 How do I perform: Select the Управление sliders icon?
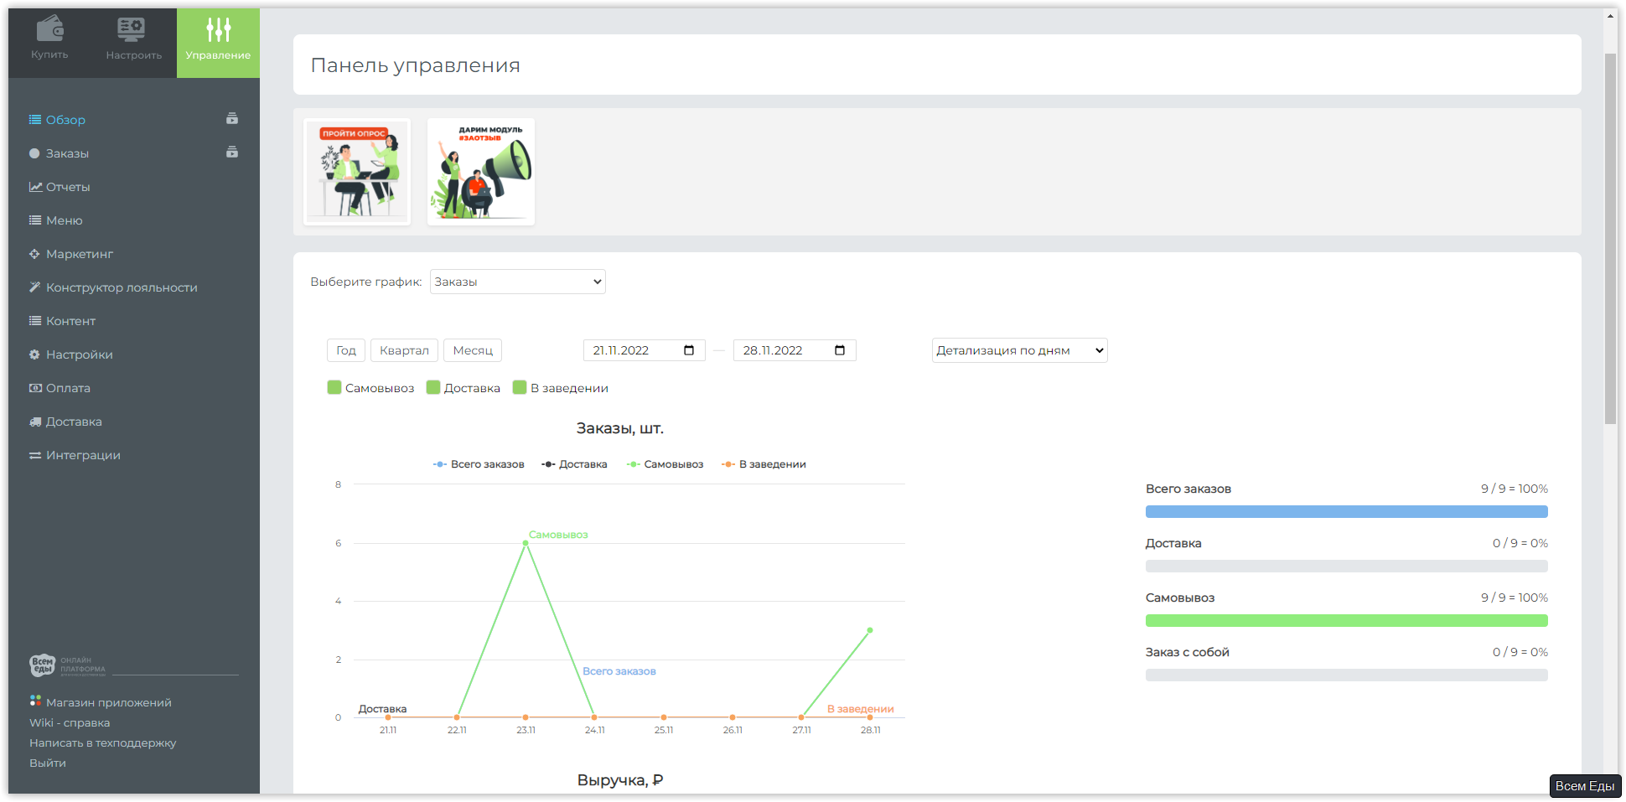[x=218, y=30]
